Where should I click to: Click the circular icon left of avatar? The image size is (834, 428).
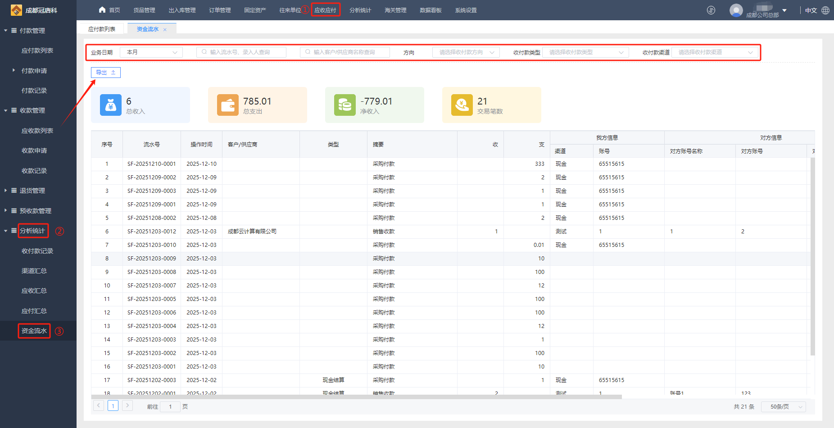coord(711,10)
